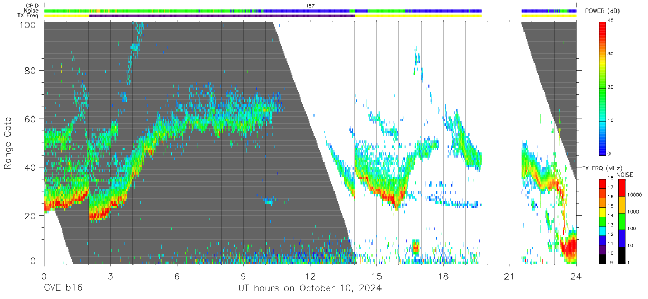This screenshot has height=299, width=648.
Task: Click the "18" UT hour tick label on x-axis
Action: 443,276
